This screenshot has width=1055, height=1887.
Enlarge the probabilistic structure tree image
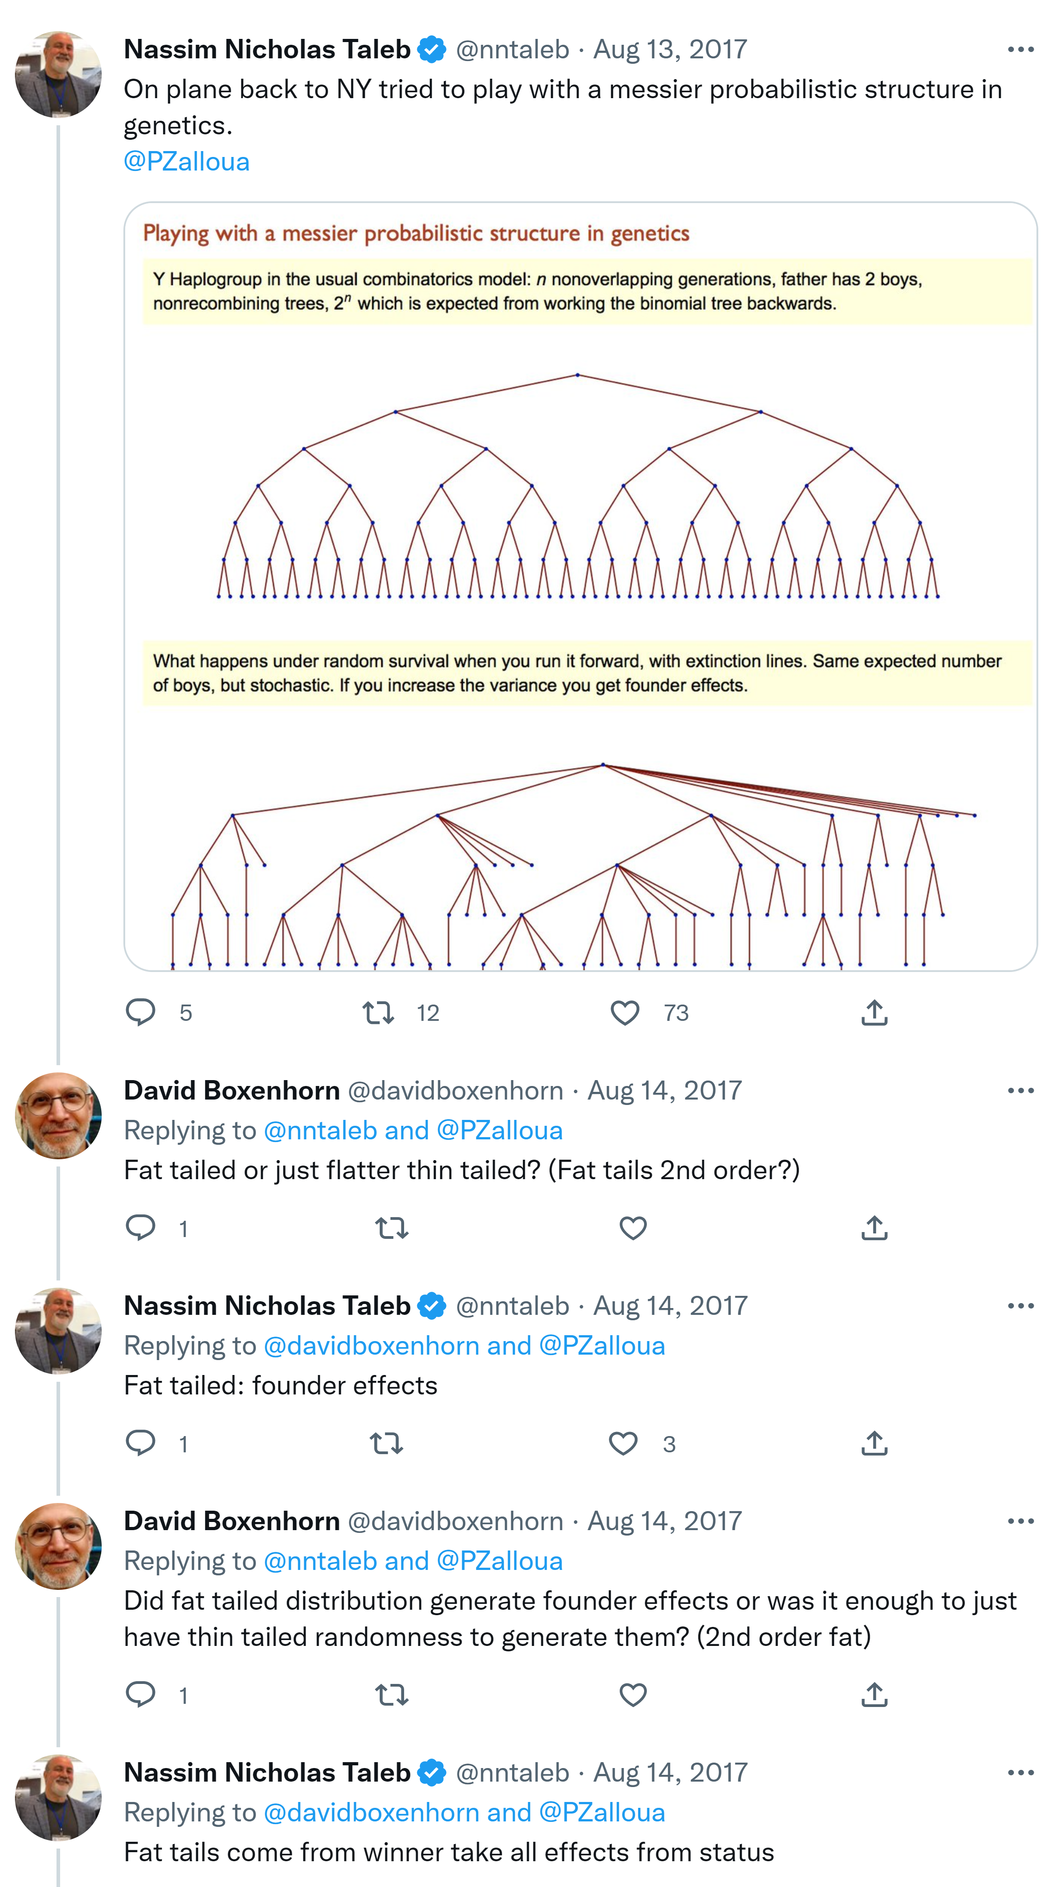point(580,586)
